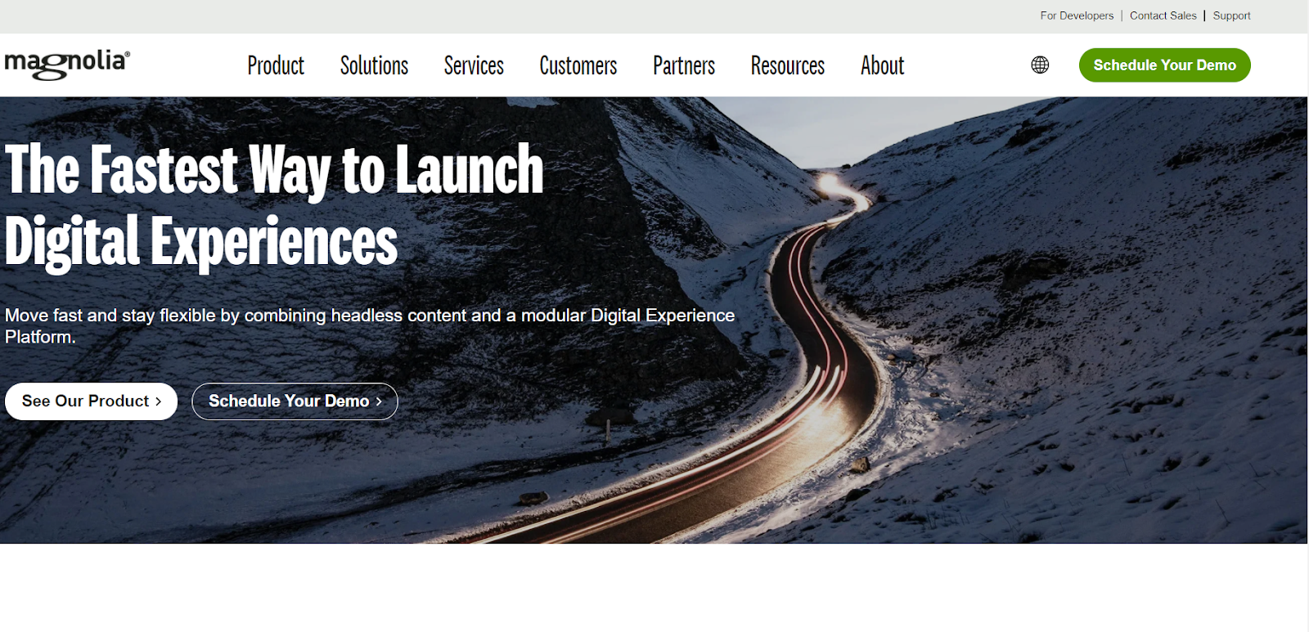Click the outlined Schedule Your Demo button

[x=295, y=401]
